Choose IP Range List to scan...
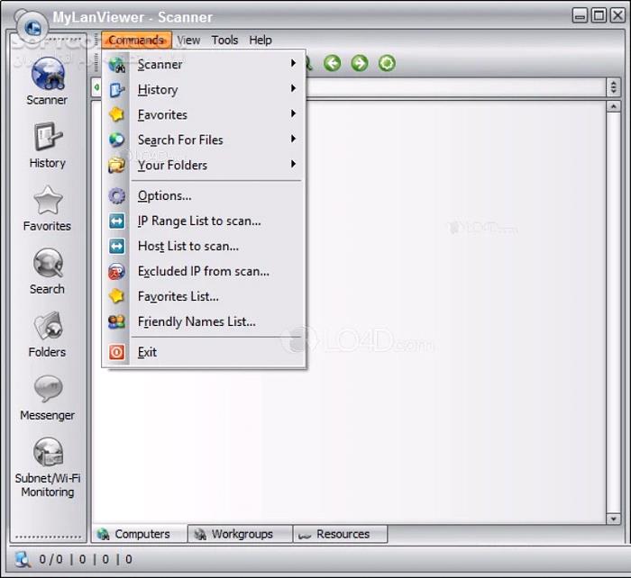This screenshot has width=631, height=578. (x=204, y=221)
